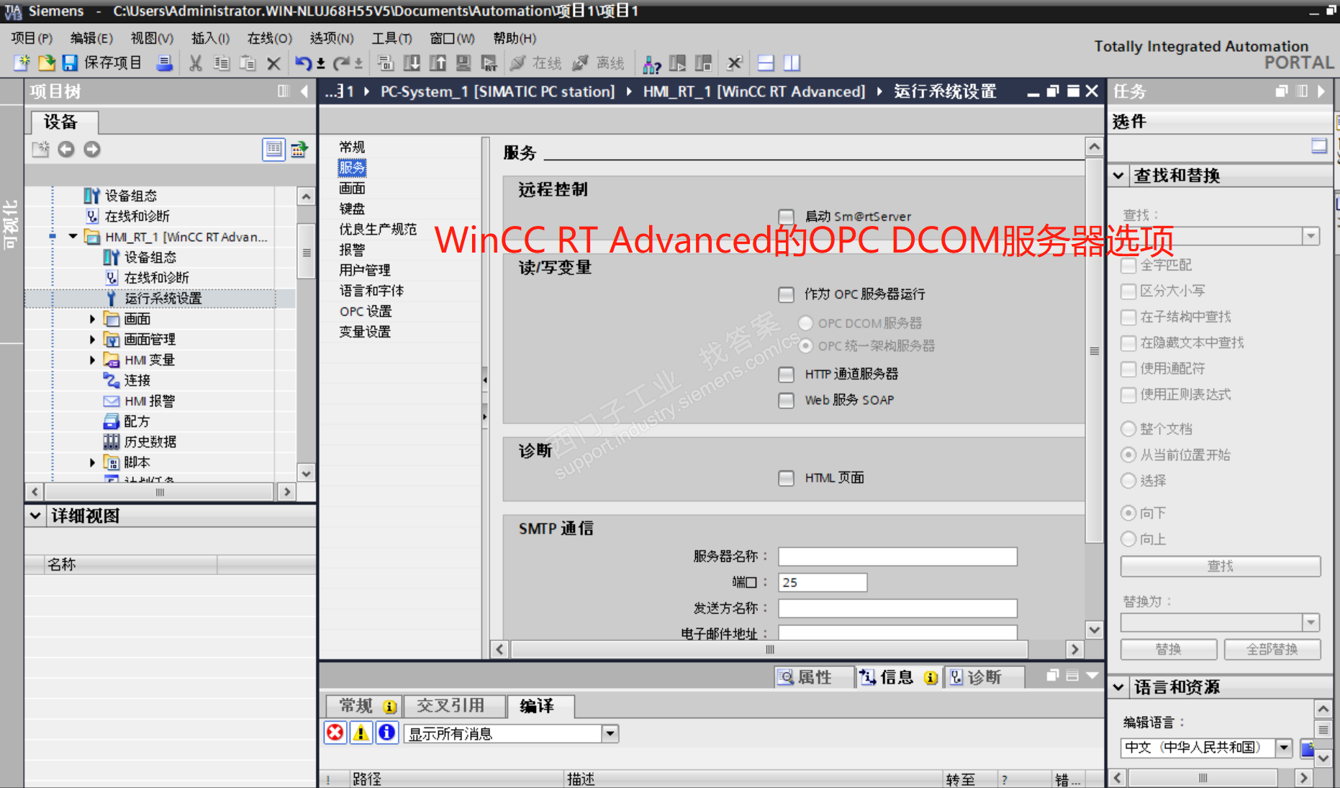Open the 语言和字体 settings category
This screenshot has width=1340, height=788.
(x=371, y=291)
